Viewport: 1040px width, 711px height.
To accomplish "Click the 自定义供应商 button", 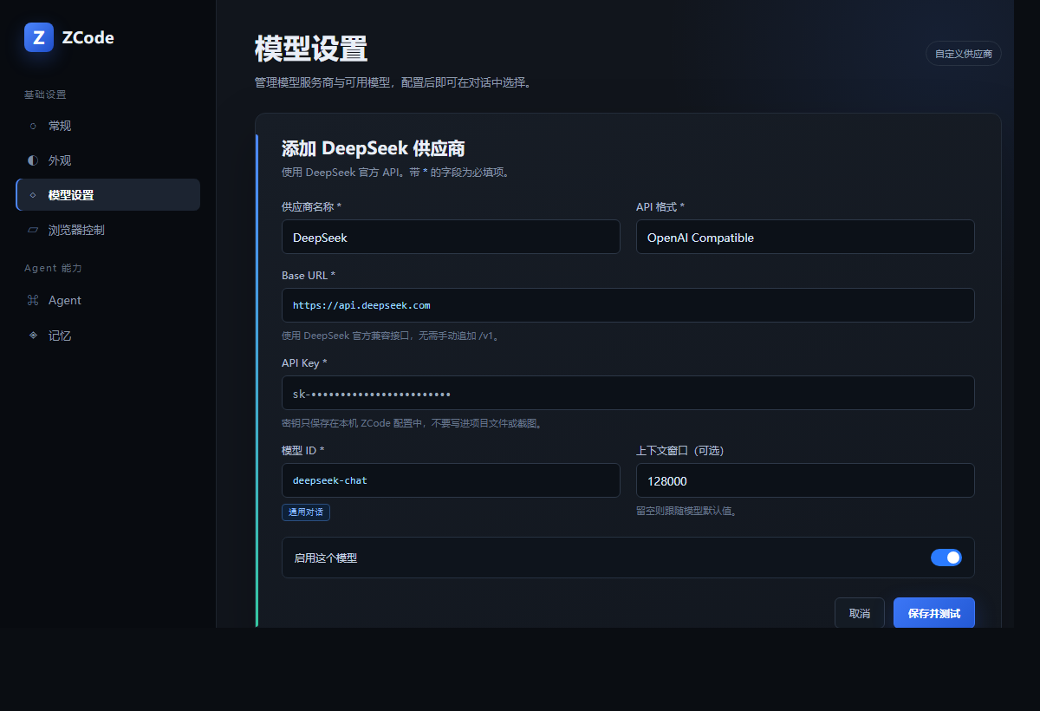I will click(964, 54).
